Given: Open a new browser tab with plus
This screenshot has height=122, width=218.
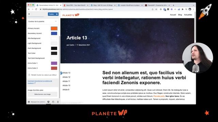Looking at the screenshot, I should click(x=173, y=5).
